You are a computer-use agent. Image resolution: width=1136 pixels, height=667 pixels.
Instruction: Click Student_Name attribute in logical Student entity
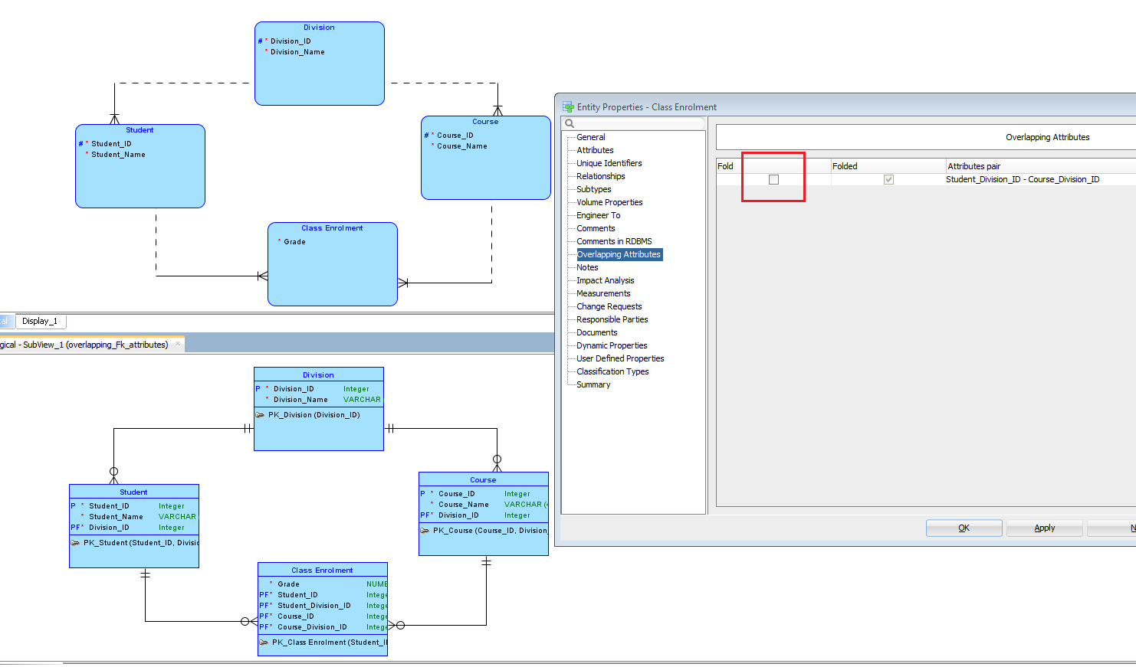(x=118, y=155)
